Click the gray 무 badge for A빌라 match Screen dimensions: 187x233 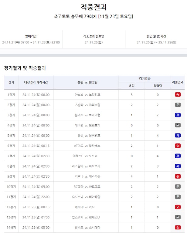tap(178, 105)
